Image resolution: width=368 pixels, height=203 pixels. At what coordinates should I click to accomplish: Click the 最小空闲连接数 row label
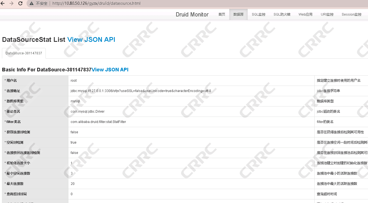17,173
